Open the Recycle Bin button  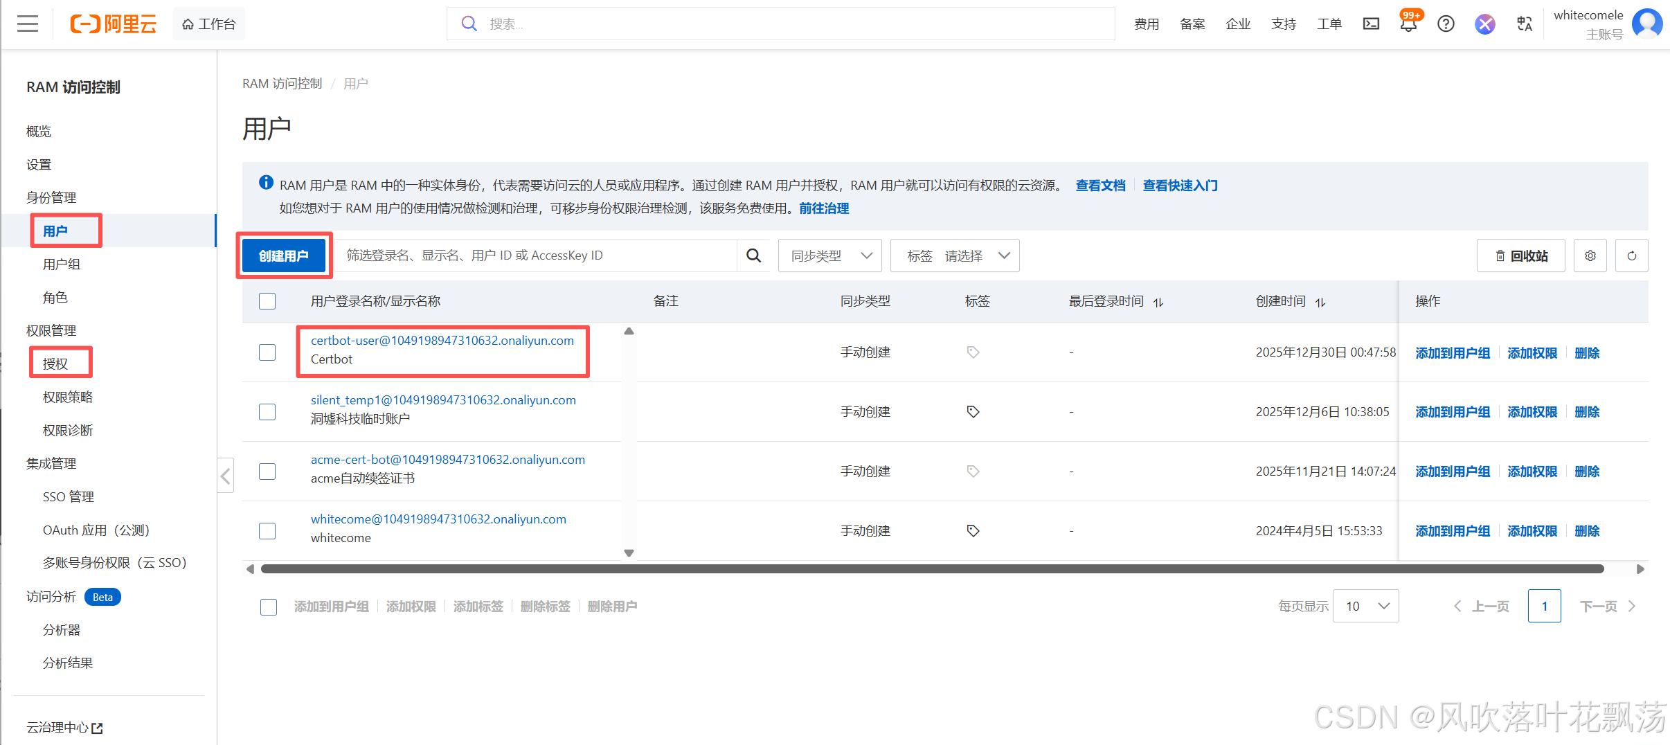[x=1520, y=255]
